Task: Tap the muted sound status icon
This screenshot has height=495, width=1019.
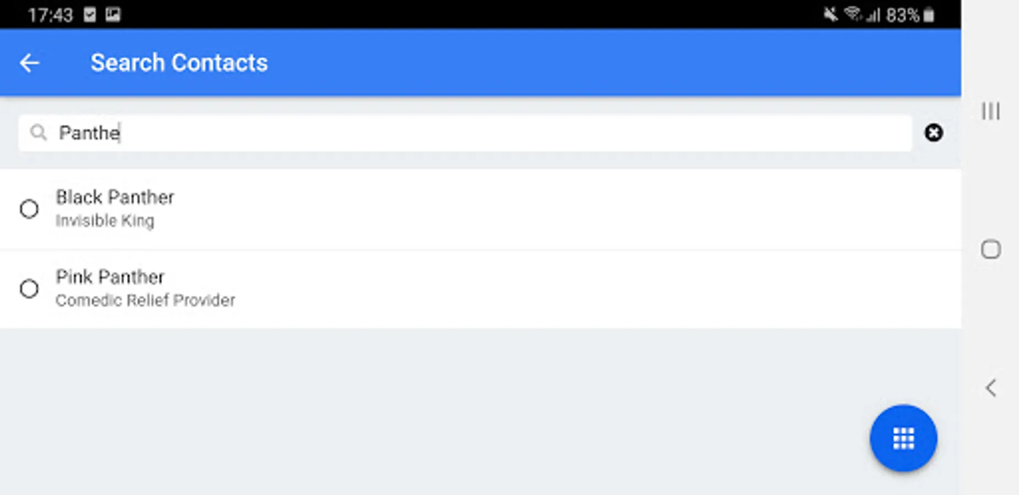Action: point(830,14)
